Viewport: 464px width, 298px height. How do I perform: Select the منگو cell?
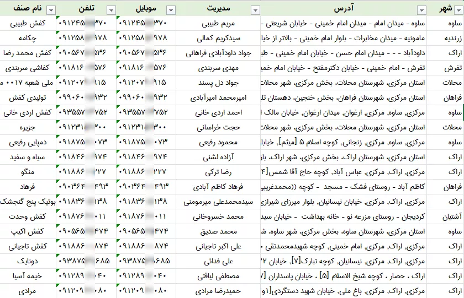28,172
